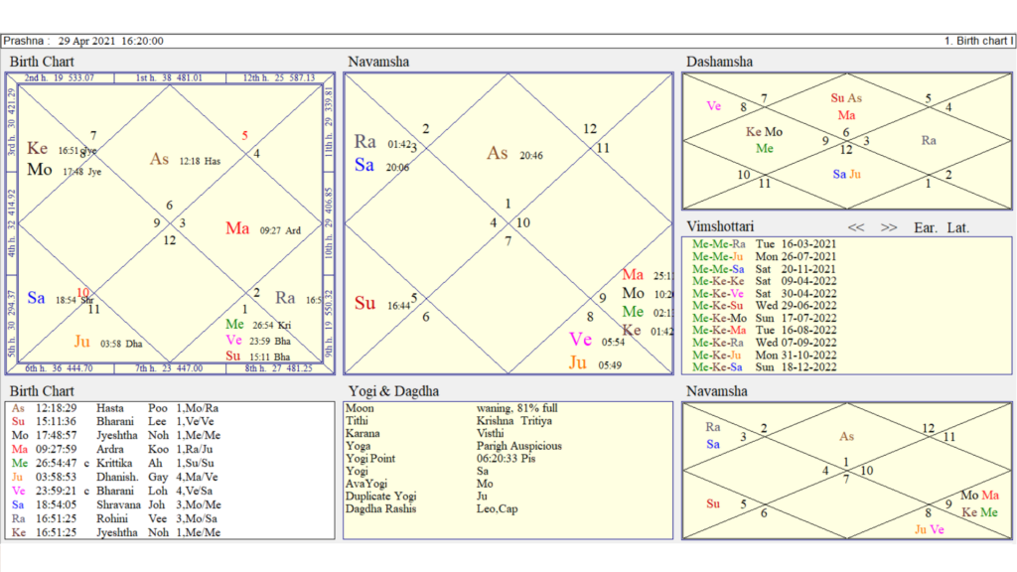1017x572 pixels.
Task: Click the >> next Vimshottari button
Action: (x=889, y=227)
